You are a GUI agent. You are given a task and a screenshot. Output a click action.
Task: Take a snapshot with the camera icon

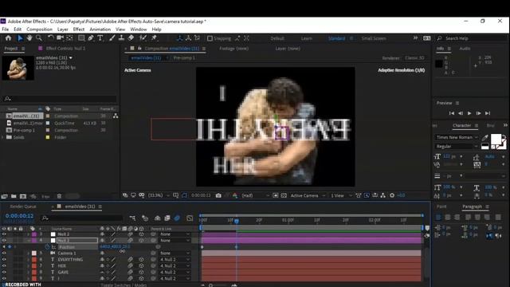tap(218, 195)
